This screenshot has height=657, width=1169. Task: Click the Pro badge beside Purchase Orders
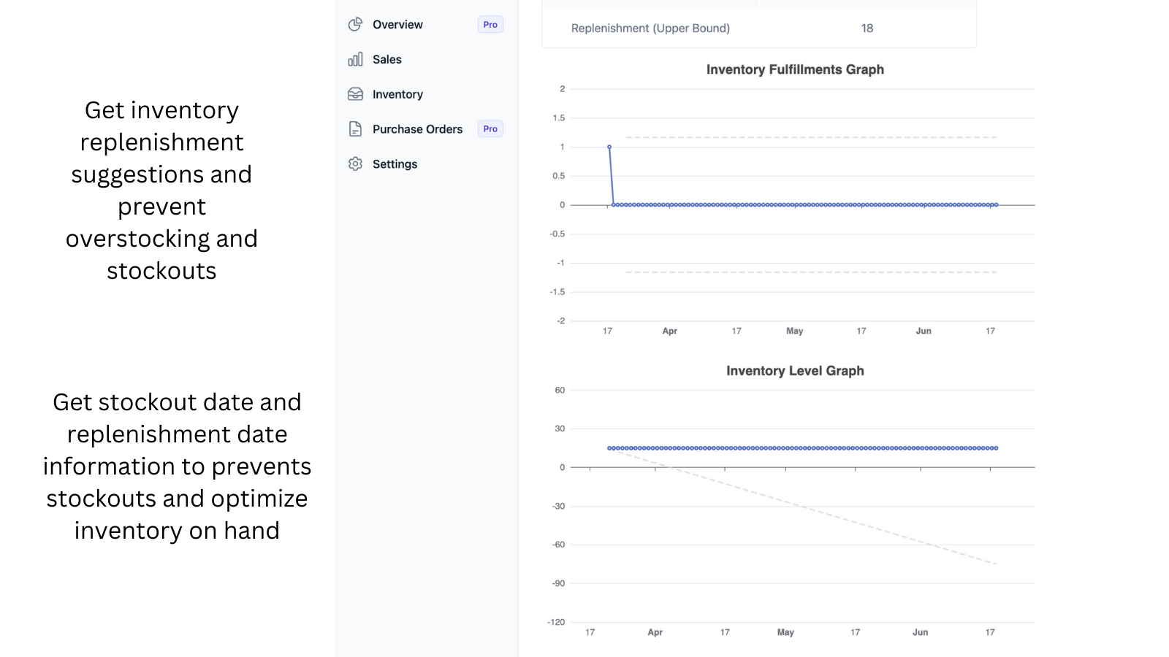(x=490, y=128)
